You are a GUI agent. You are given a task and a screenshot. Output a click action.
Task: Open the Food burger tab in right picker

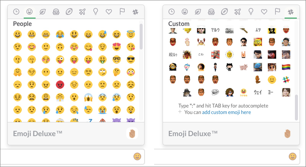[211, 12]
